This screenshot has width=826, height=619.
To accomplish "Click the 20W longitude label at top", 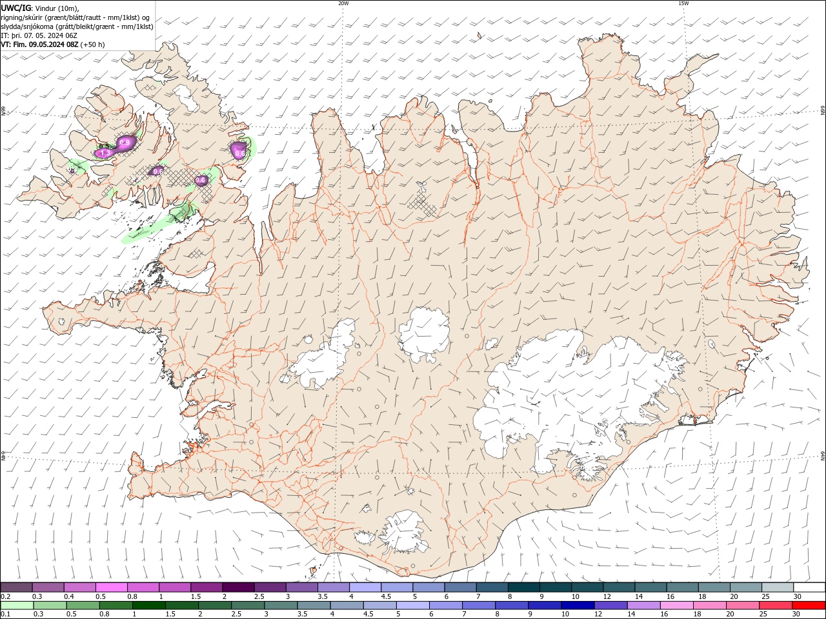I will pyautogui.click(x=343, y=3).
